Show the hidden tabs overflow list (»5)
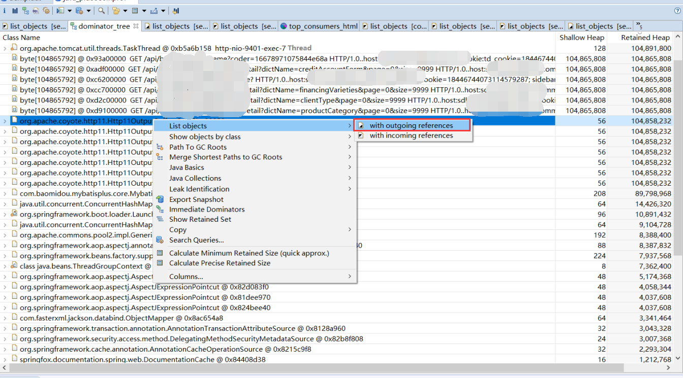 coord(639,26)
